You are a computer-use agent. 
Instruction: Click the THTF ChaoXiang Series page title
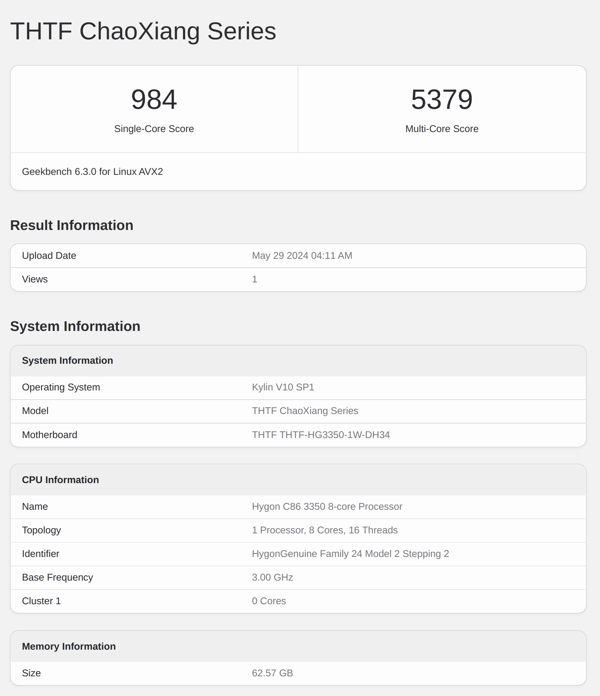click(143, 31)
